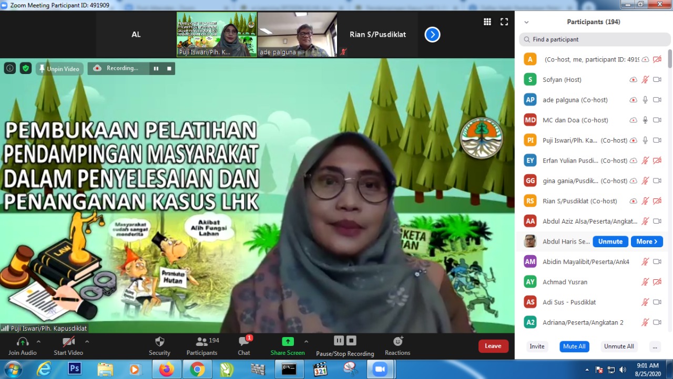Expand video options arrow next to Start Video
The image size is (673, 379).
[87, 341]
